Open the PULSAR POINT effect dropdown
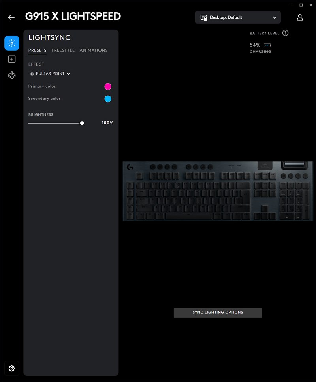 pos(51,74)
